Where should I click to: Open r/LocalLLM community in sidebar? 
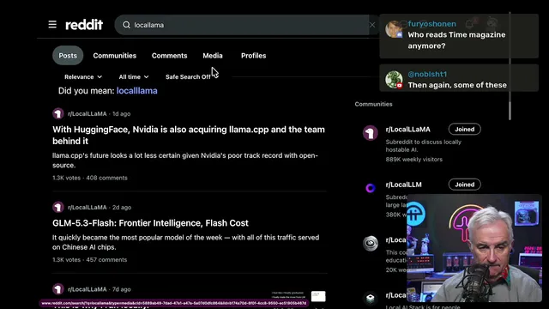[x=404, y=185]
